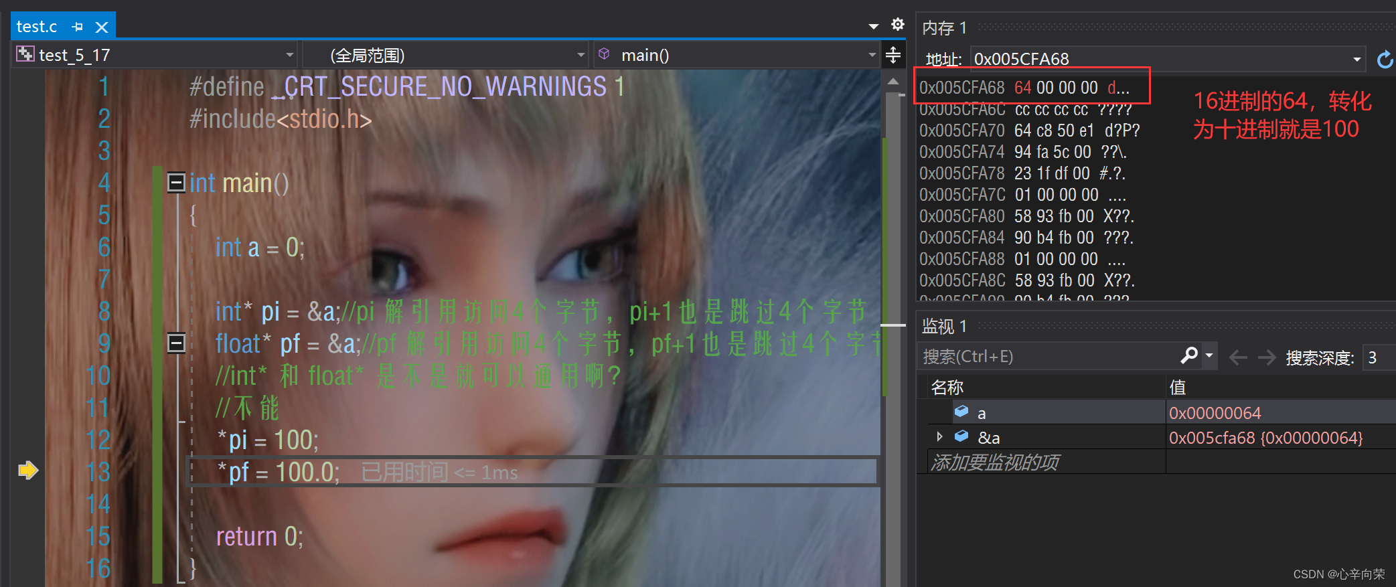Click memory row 0x005CFA84
This screenshot has width=1396, height=587.
[1026, 238]
